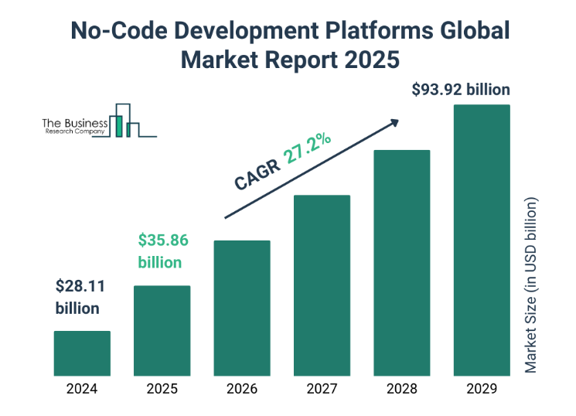The width and height of the screenshot is (576, 416).
Task: Click the 2024 x-axis year label
Action: [82, 389]
